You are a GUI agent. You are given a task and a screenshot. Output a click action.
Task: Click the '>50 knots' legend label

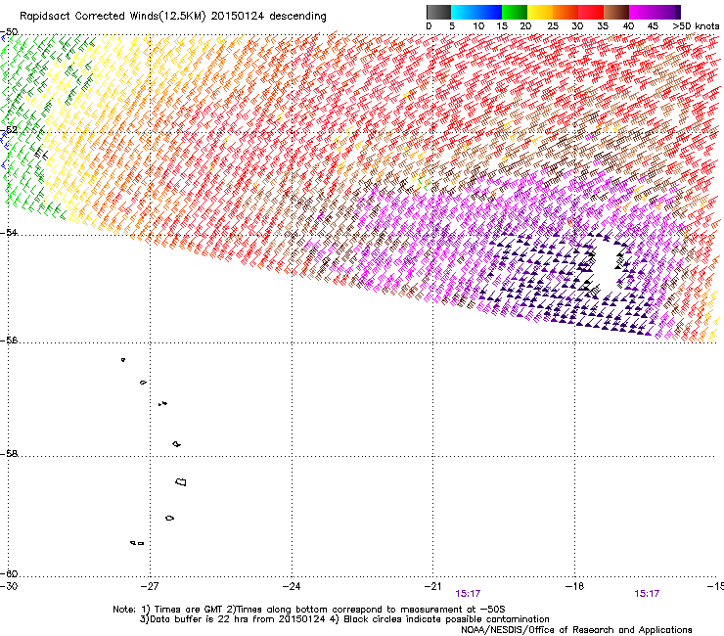696,26
